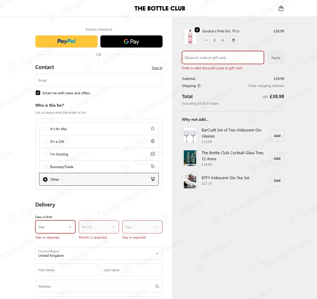
Task: Select the It's a Gift radio option
Action: pos(45,142)
